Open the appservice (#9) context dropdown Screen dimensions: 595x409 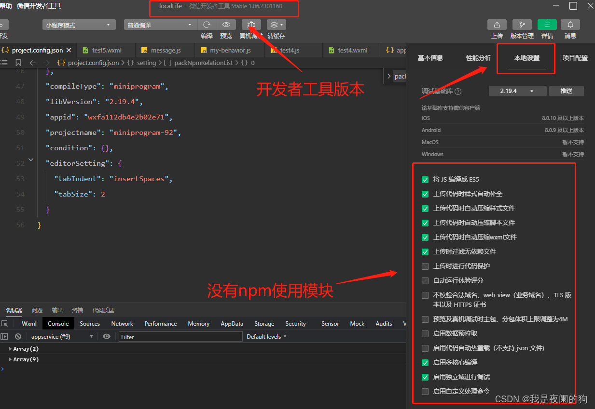click(61, 337)
